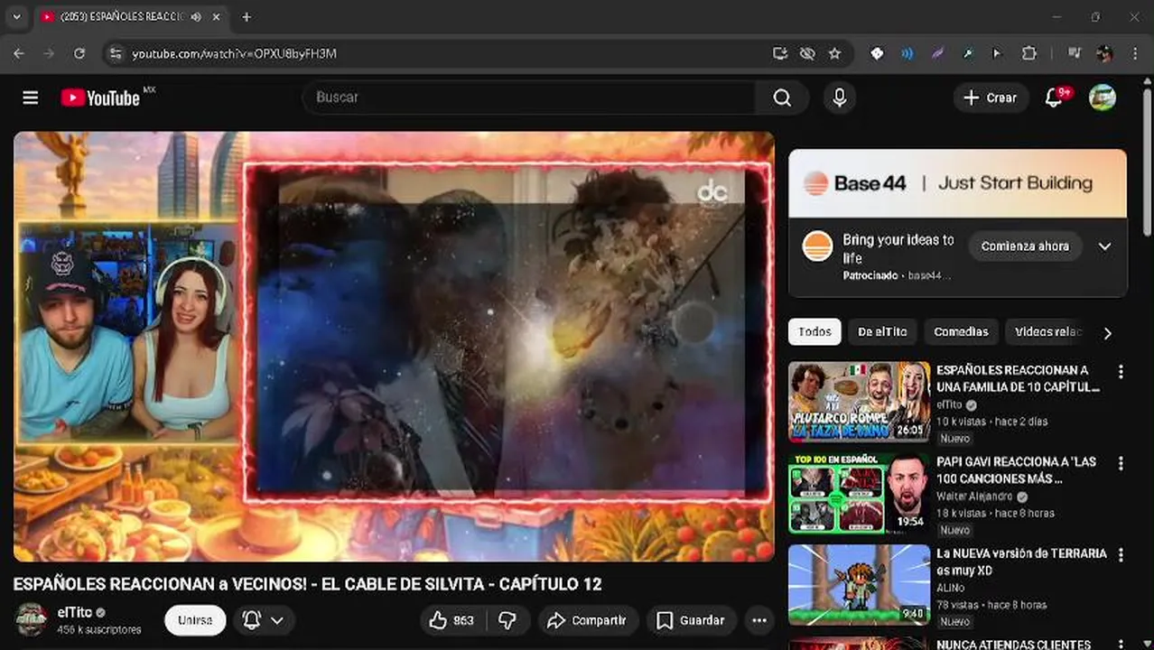Click the address bar URL
This screenshot has width=1154, height=650.
tap(234, 53)
